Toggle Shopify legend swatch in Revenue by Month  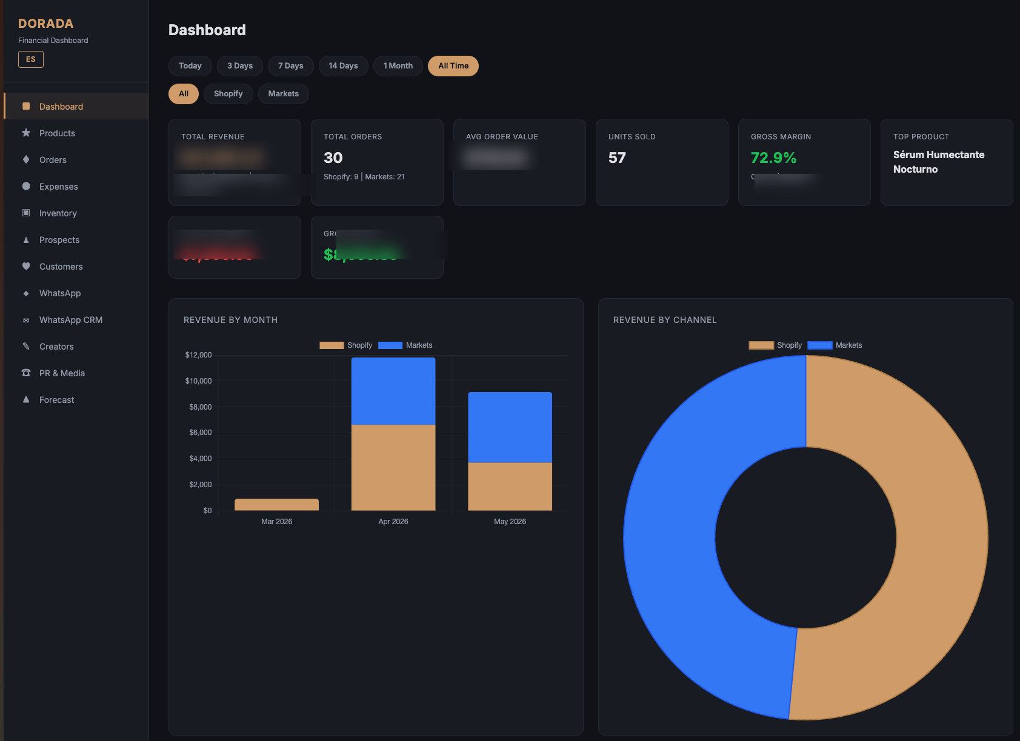point(332,345)
